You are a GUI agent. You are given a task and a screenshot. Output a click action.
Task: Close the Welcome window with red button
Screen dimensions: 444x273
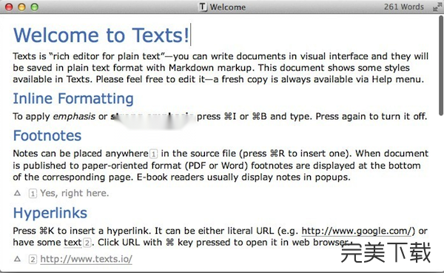click(x=9, y=7)
